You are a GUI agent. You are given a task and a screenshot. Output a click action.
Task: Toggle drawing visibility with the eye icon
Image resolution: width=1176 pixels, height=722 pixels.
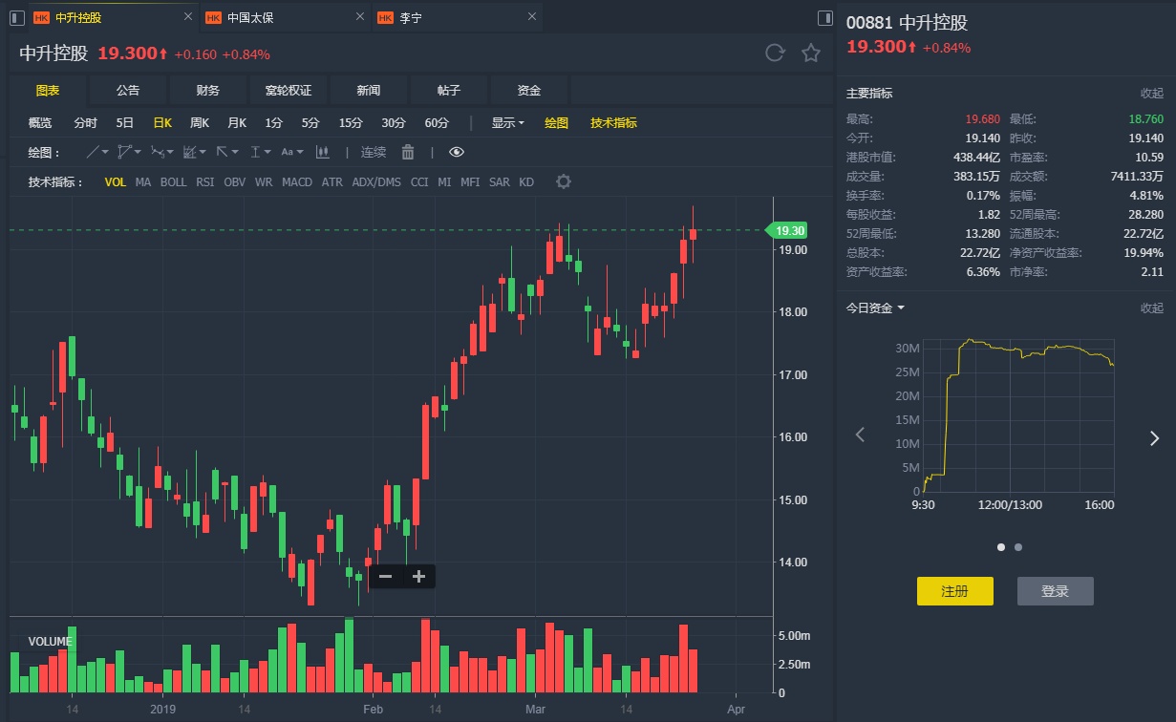[457, 152]
